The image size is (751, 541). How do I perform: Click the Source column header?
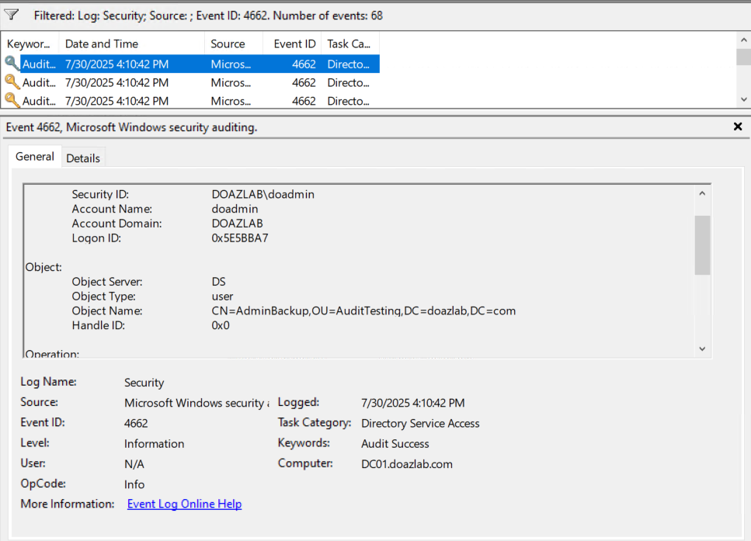pyautogui.click(x=228, y=44)
